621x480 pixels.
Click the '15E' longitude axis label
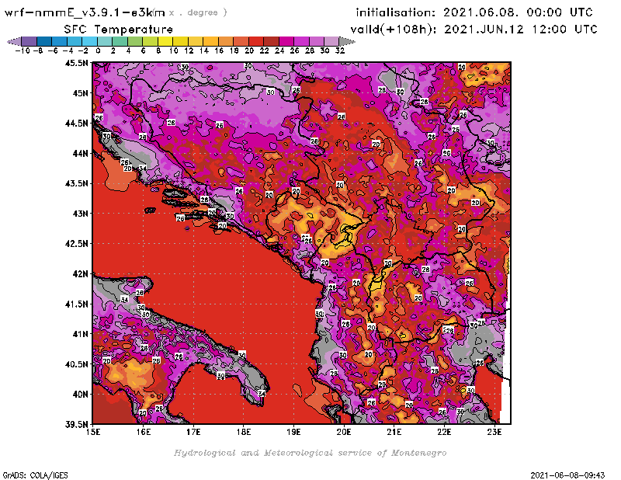coord(93,432)
